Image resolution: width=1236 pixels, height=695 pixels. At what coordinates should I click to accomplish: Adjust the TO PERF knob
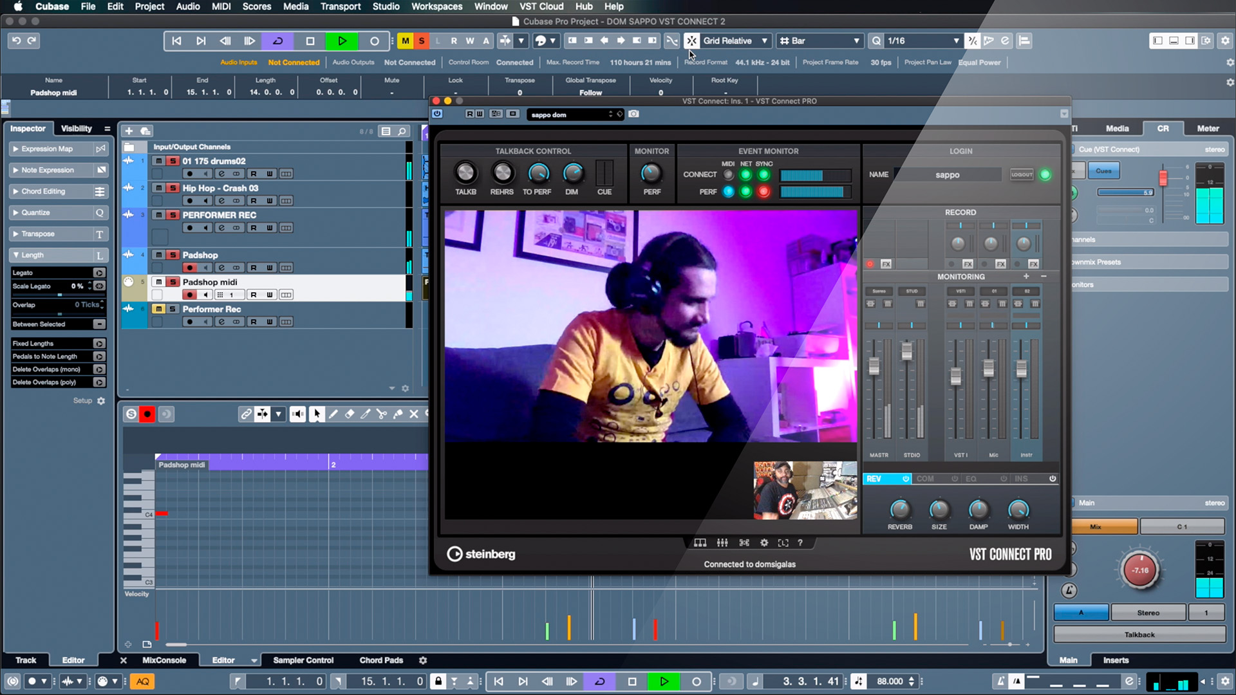[x=538, y=172]
